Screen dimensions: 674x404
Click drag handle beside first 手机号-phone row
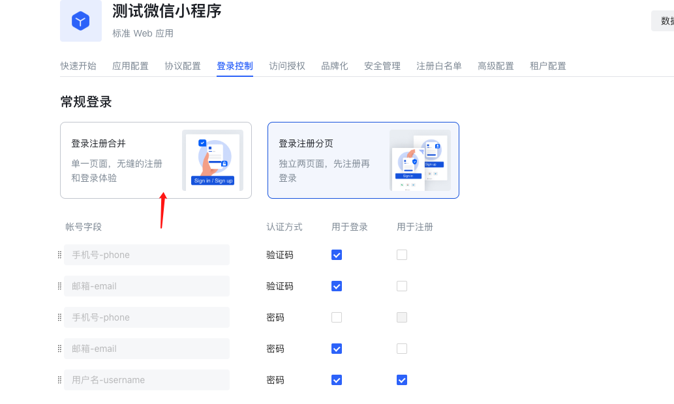(60, 255)
